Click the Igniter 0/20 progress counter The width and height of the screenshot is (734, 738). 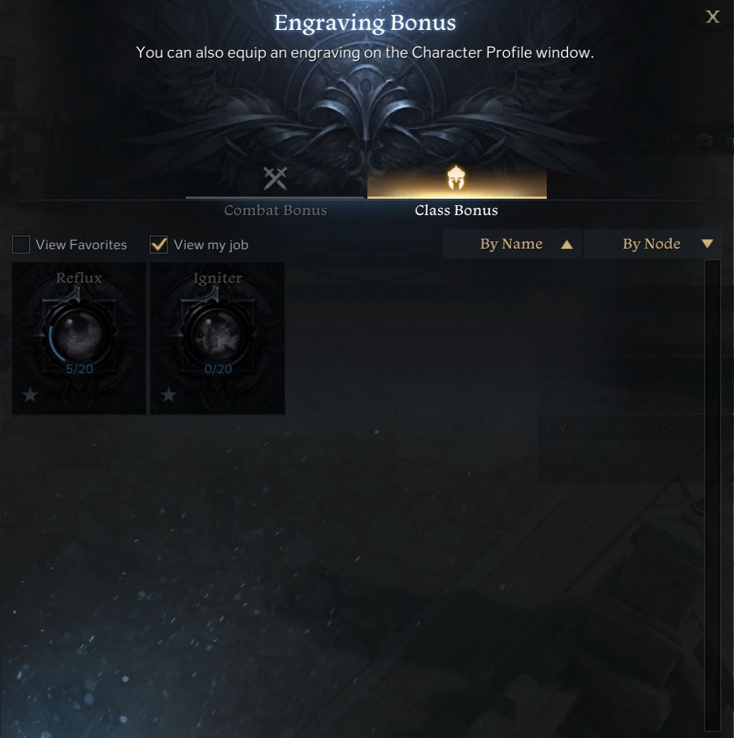(218, 369)
